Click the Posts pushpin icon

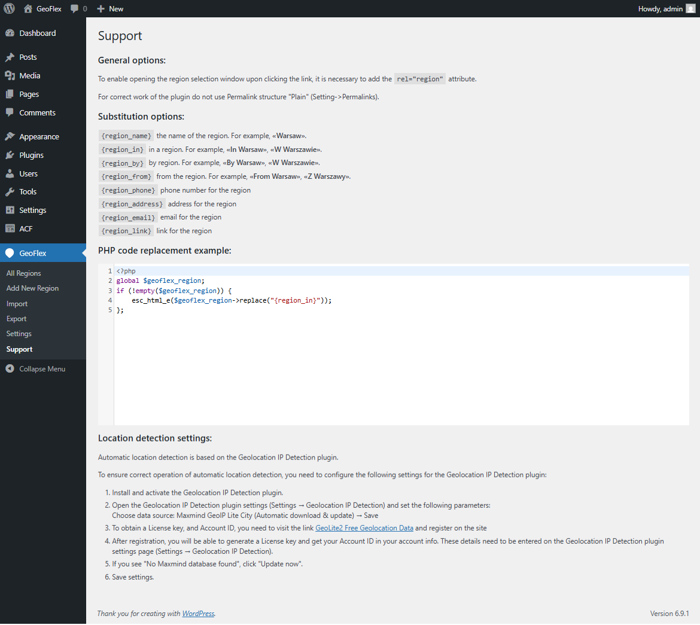pos(10,57)
